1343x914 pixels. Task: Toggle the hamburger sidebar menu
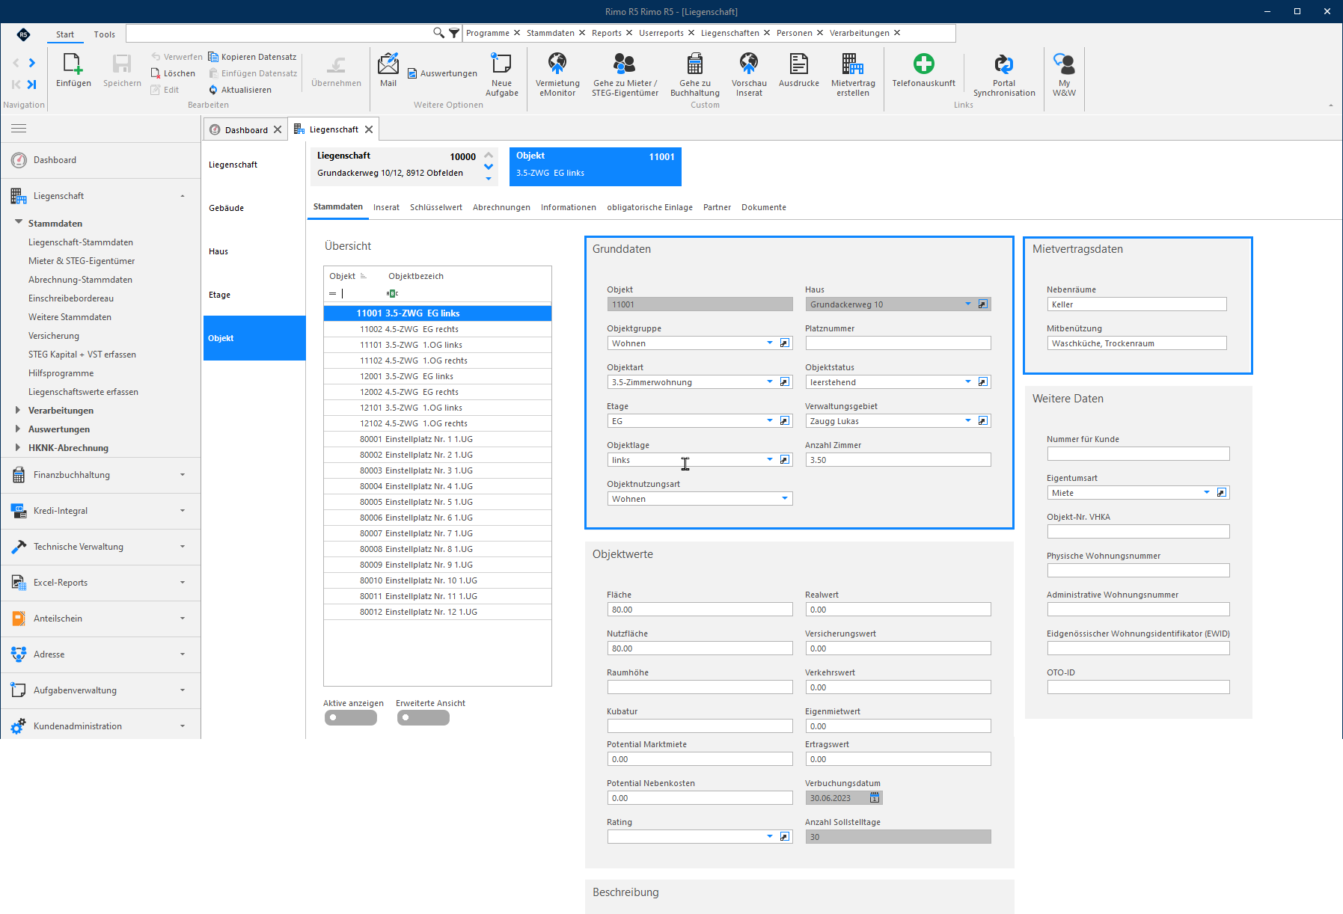click(19, 129)
